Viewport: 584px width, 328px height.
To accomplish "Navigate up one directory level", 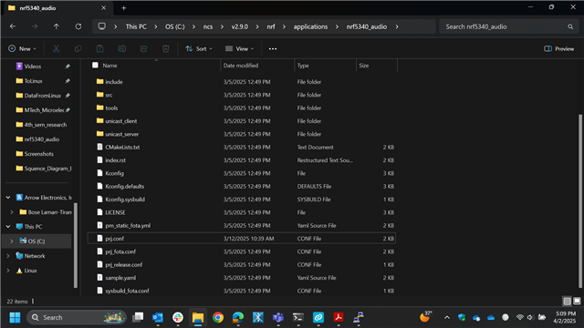I will pyautogui.click(x=57, y=26).
